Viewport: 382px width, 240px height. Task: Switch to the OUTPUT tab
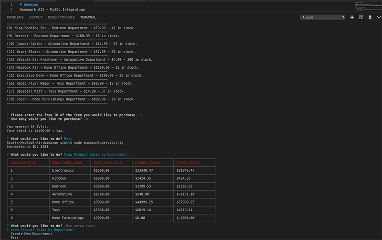[35, 17]
